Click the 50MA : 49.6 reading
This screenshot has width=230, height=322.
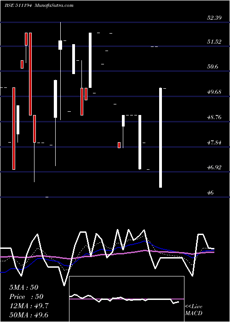[x=29, y=315]
